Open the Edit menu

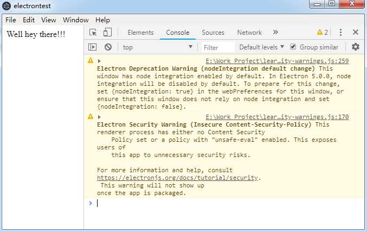point(29,20)
